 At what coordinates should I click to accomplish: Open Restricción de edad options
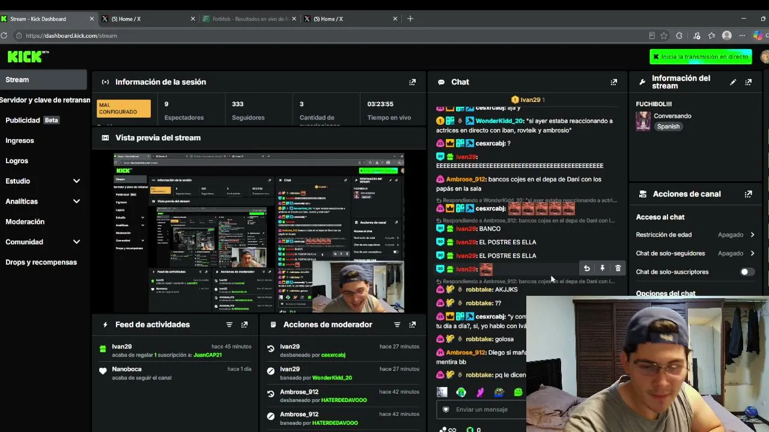tap(696, 235)
